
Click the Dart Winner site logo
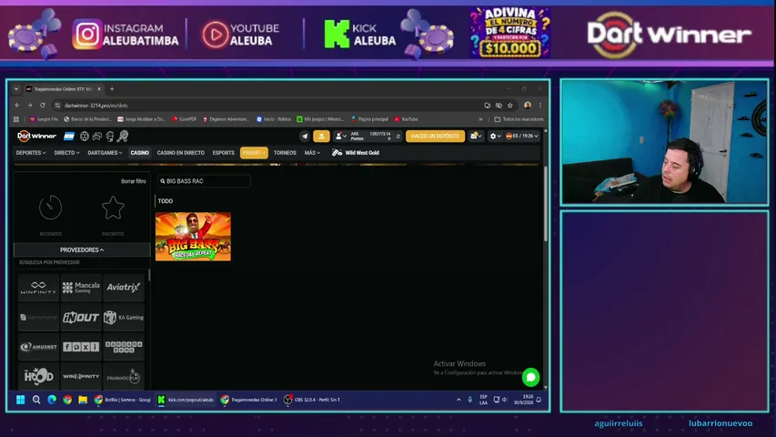[x=36, y=136]
